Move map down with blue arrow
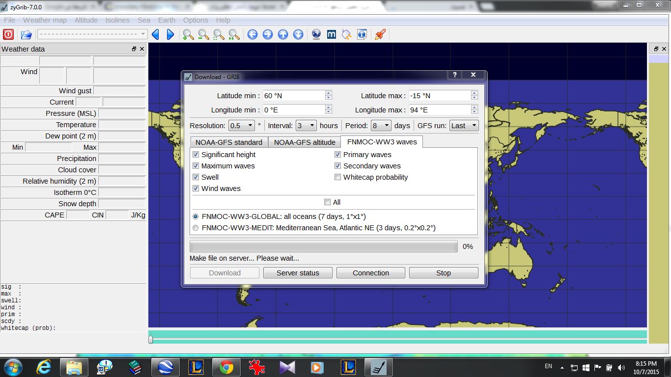671x377 pixels. point(298,34)
